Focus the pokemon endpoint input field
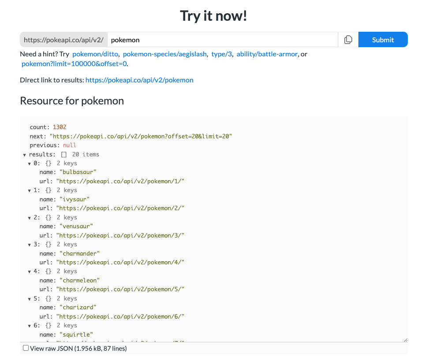This screenshot has height=356, width=425. [223, 40]
